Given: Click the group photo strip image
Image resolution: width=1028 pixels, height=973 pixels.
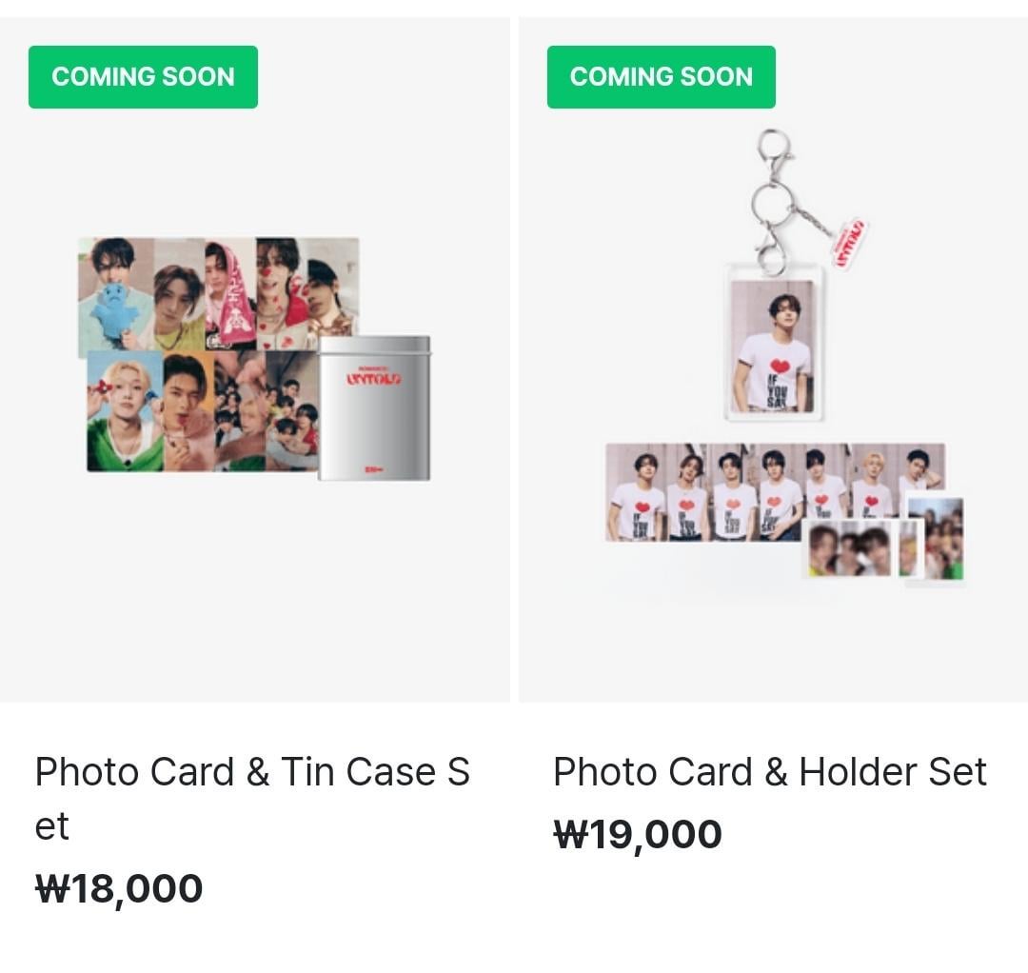Looking at the screenshot, I should coord(774,492).
